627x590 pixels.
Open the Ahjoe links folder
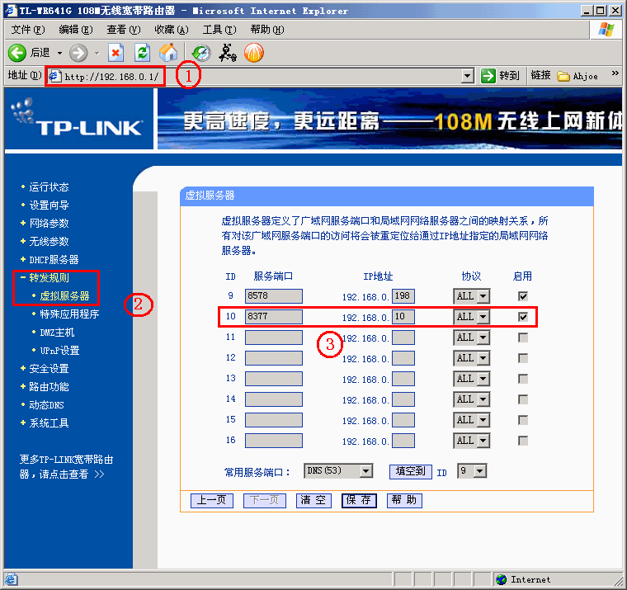(x=578, y=76)
